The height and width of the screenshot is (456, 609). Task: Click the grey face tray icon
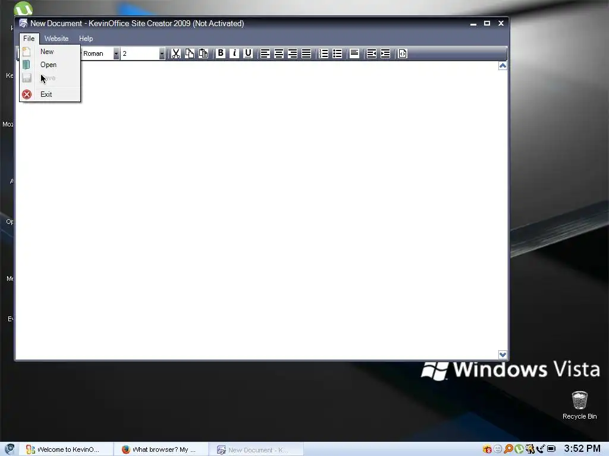click(498, 449)
